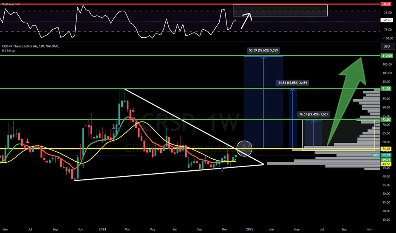Screen dimensions: 396x233
Task: Click the 20.00 price axis label
Action: tap(387, 211)
